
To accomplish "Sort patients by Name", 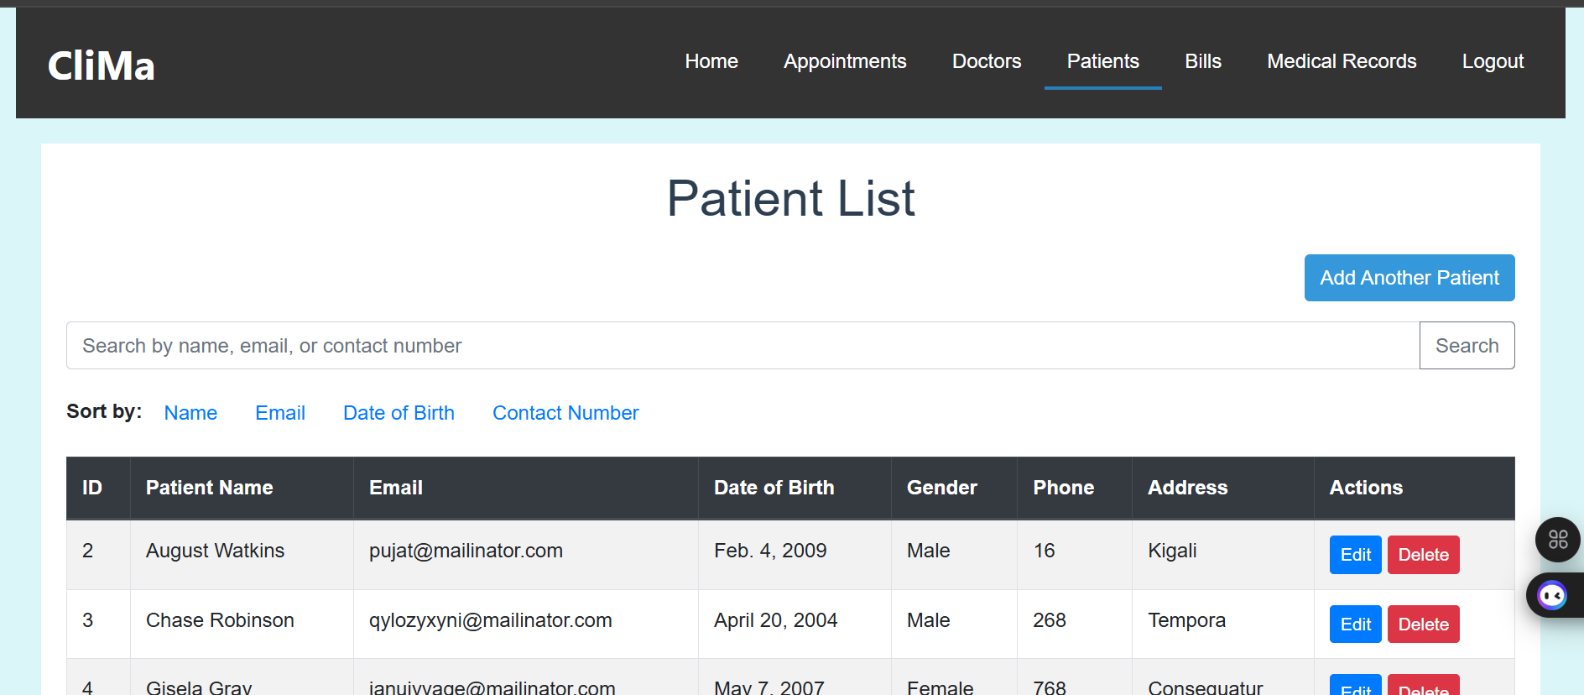I will [x=190, y=413].
